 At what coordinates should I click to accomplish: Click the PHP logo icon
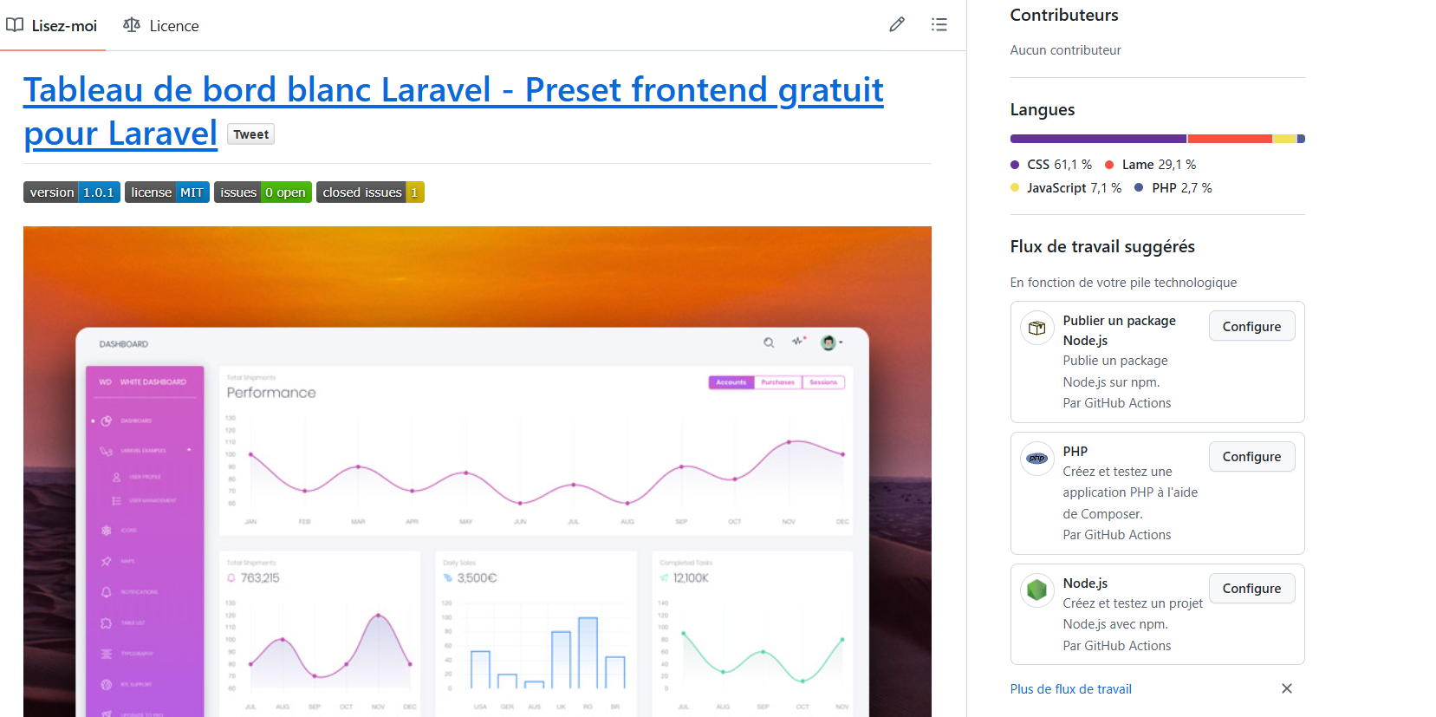point(1037,458)
